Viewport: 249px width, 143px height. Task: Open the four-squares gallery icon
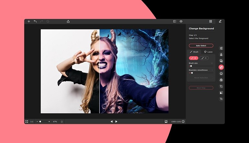click(x=211, y=21)
